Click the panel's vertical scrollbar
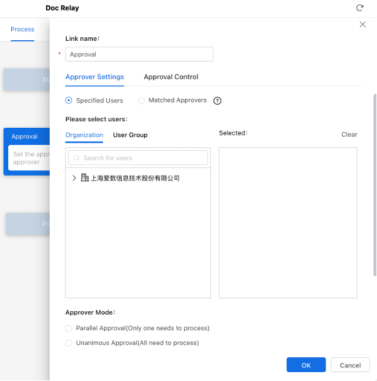The width and height of the screenshot is (377, 381). (x=374, y=183)
